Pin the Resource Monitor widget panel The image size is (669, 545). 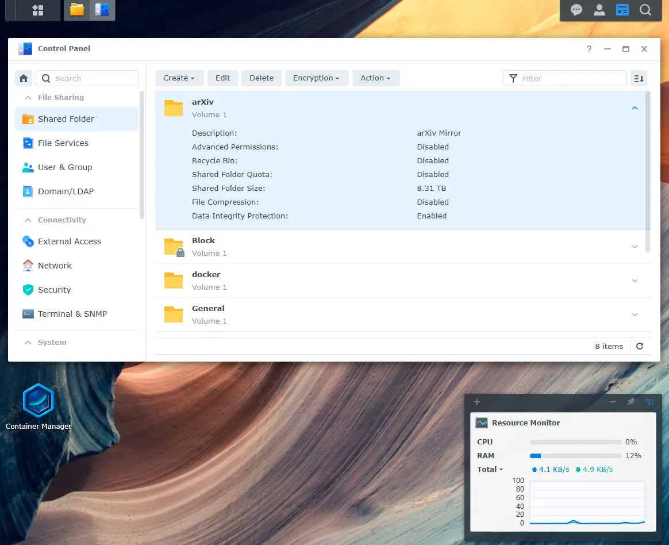pos(631,402)
